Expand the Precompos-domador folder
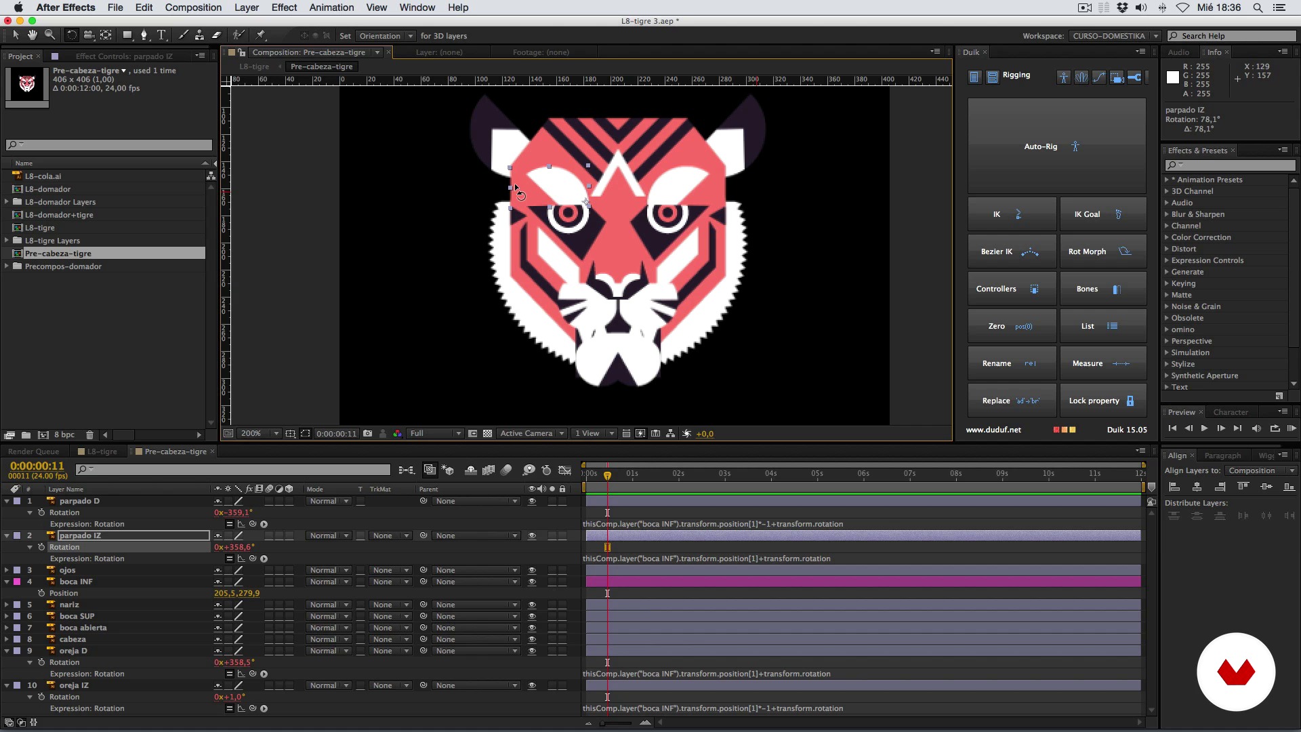Image resolution: width=1301 pixels, height=732 pixels. click(x=7, y=266)
